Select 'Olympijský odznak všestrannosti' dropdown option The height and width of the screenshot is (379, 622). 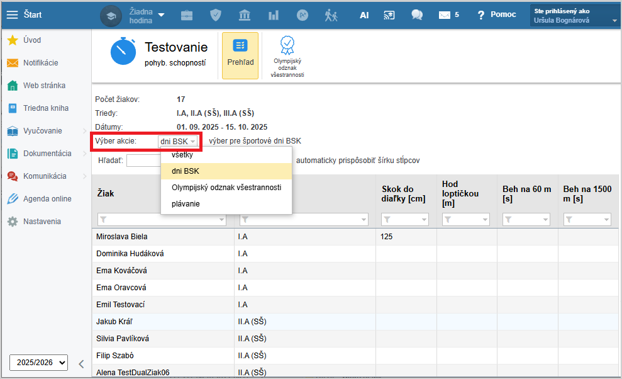(226, 188)
